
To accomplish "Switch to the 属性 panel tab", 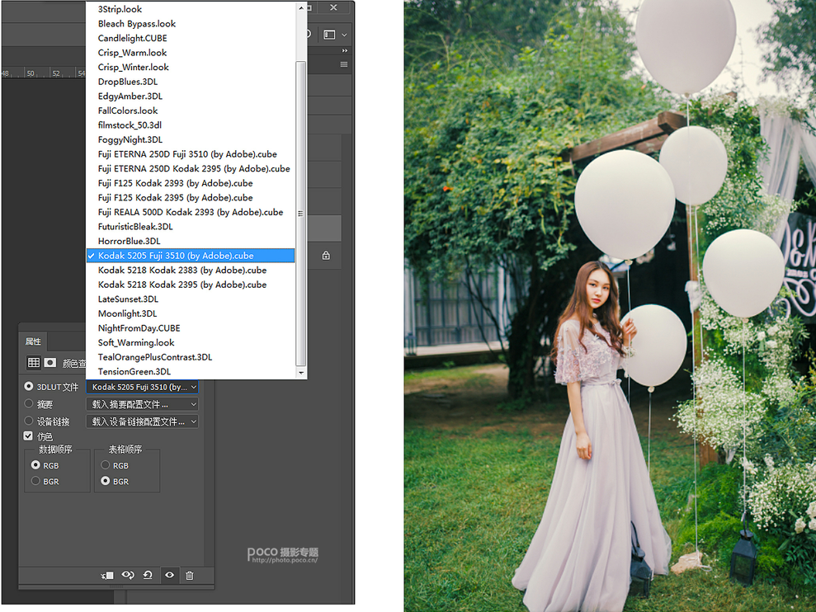I will pos(33,341).
